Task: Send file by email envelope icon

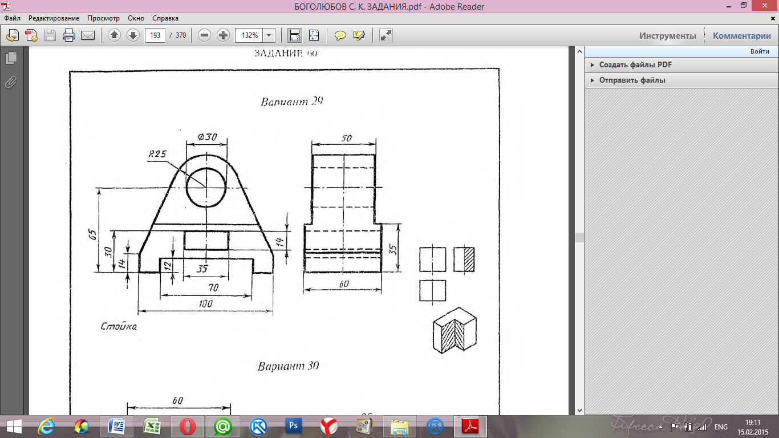Action: coord(88,35)
